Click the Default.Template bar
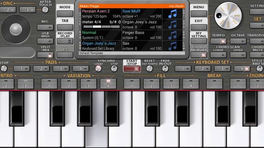This screenshot has height=148, width=264. 132,53
